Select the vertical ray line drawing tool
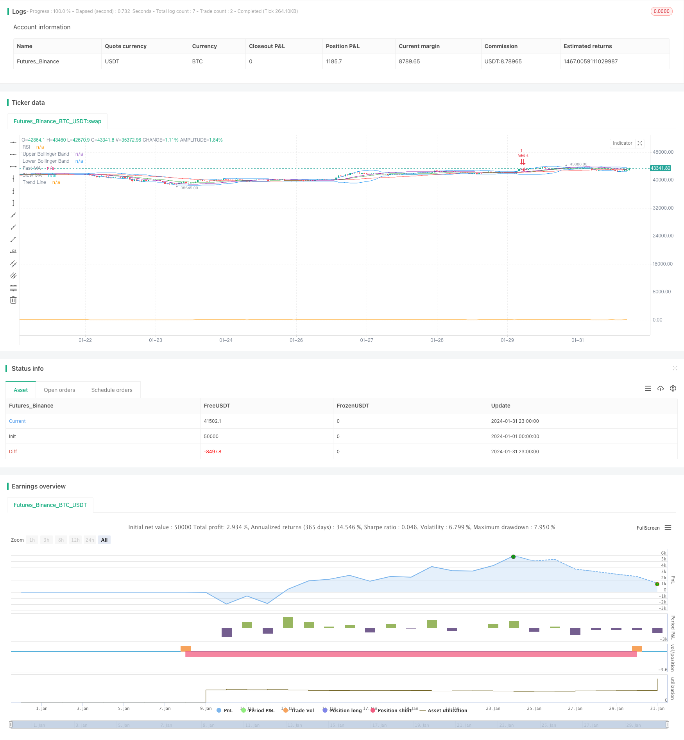Screen dimensions: 684x740 click(13, 191)
